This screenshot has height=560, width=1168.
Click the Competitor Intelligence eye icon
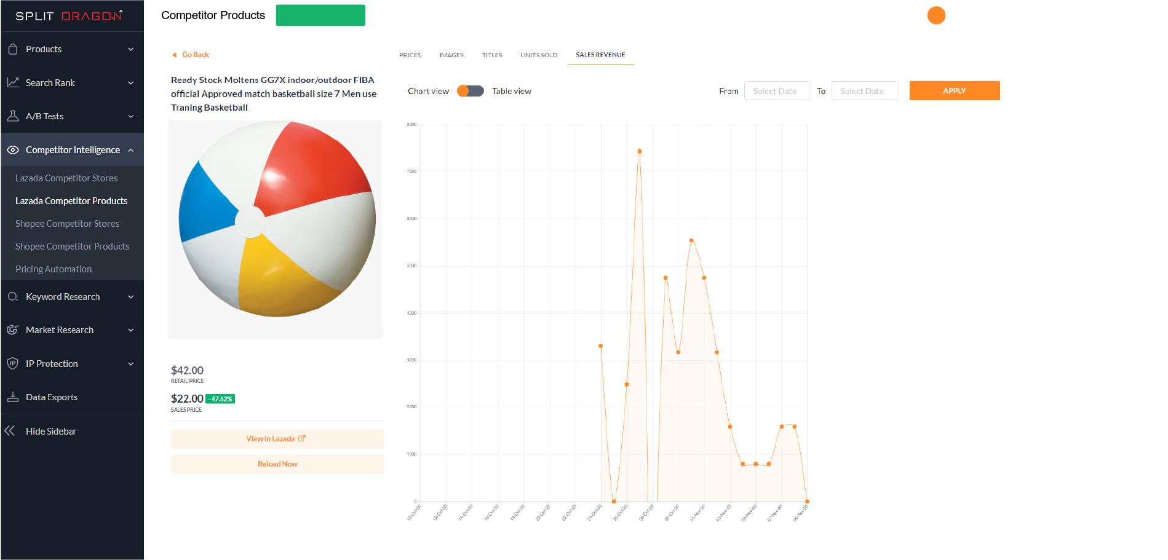(12, 150)
